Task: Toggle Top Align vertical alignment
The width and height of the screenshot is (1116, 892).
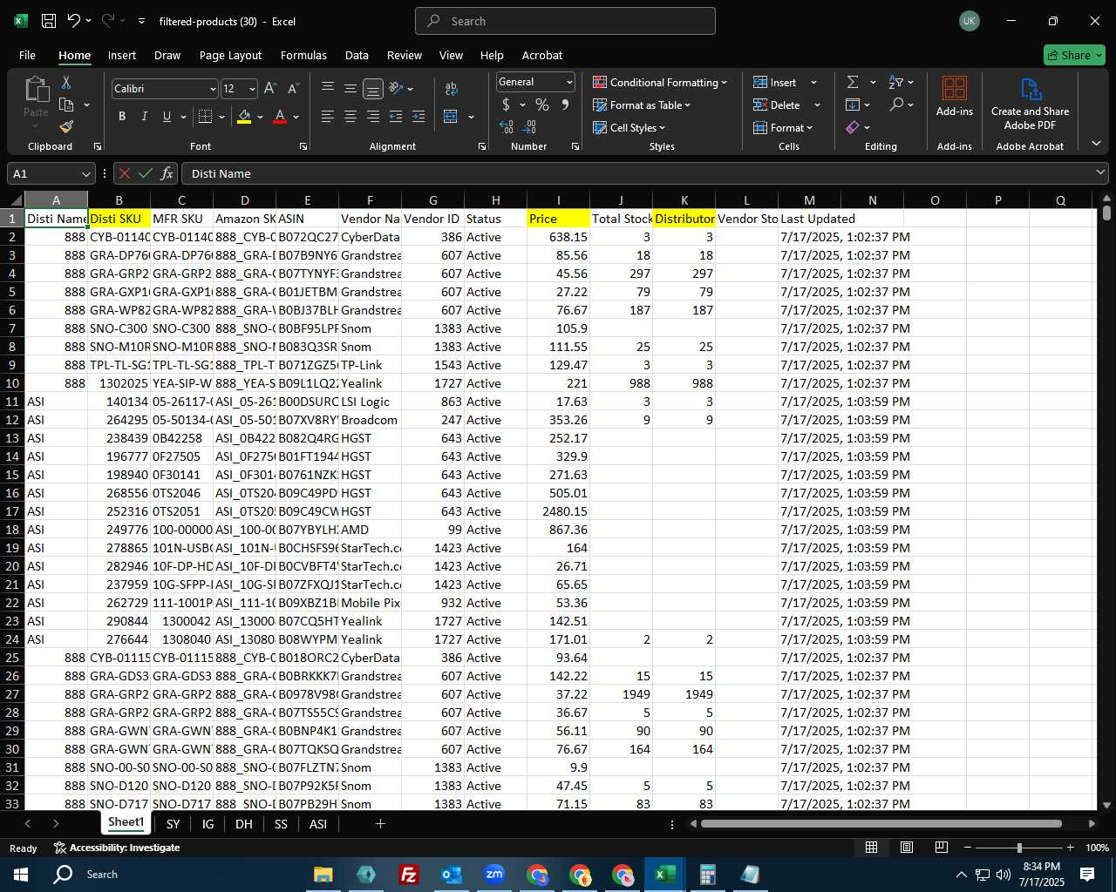Action: coord(328,89)
